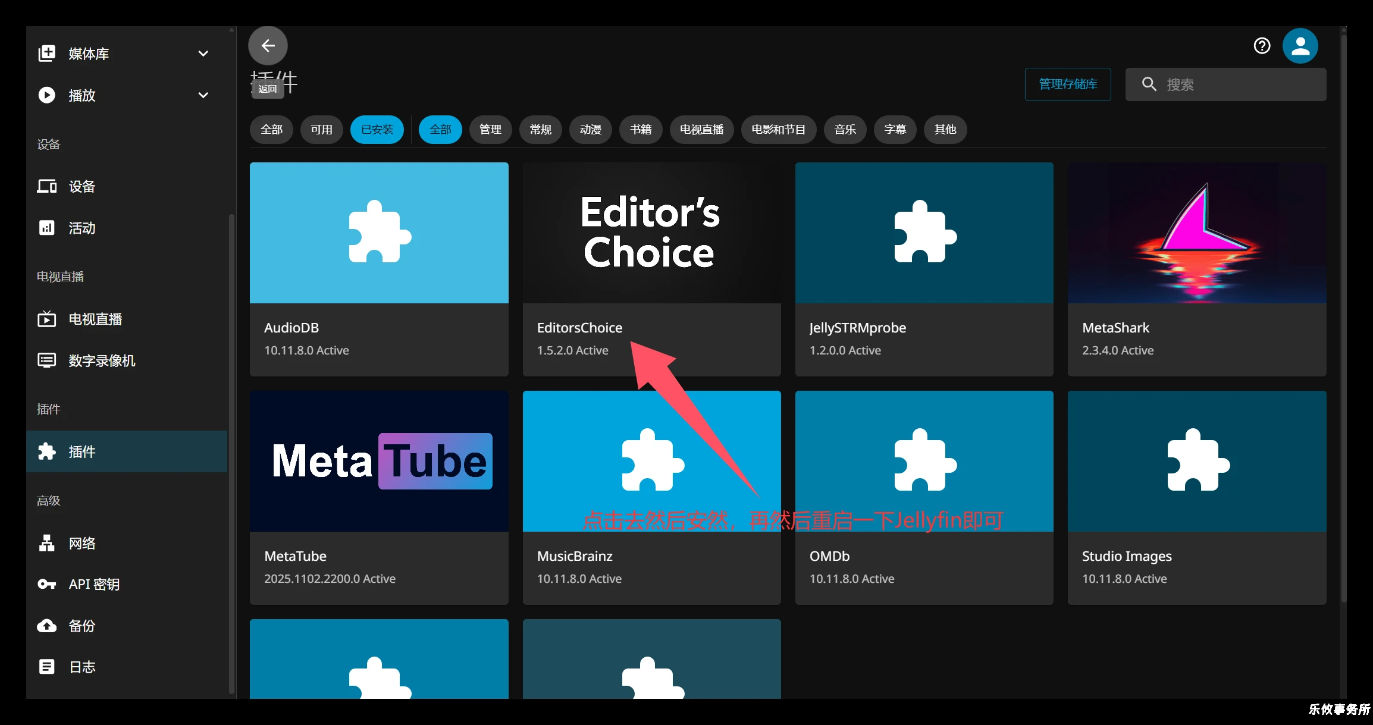Viewport: 1373px width, 725px height.
Task: Show only 可用 plugins
Action: tap(321, 130)
